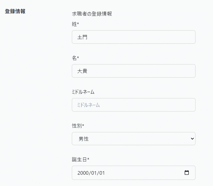Open the 性別 dropdown showing 男性
This screenshot has width=213, height=186.
coord(133,139)
